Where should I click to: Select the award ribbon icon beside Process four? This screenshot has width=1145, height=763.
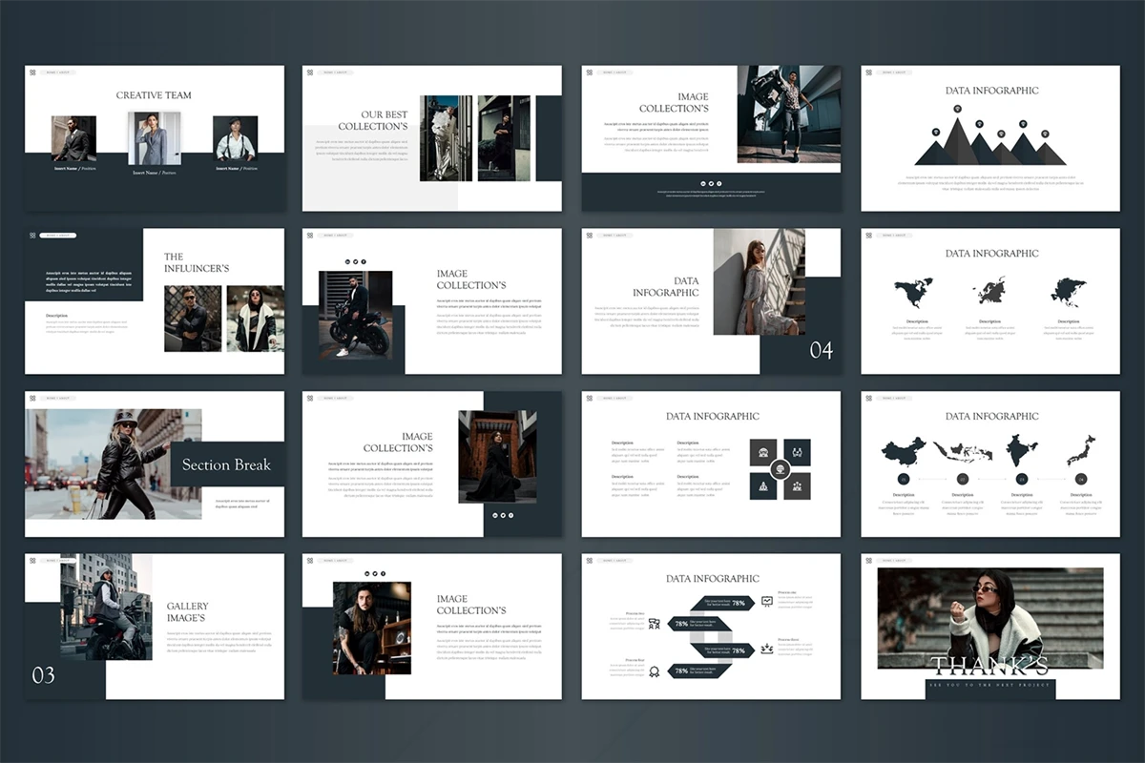pyautogui.click(x=654, y=670)
